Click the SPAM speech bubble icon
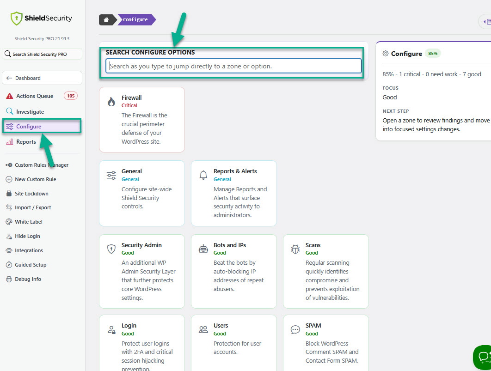Image resolution: width=491 pixels, height=371 pixels. coord(295,330)
